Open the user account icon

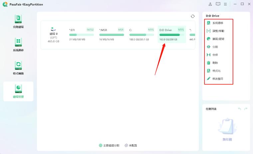point(210,4)
